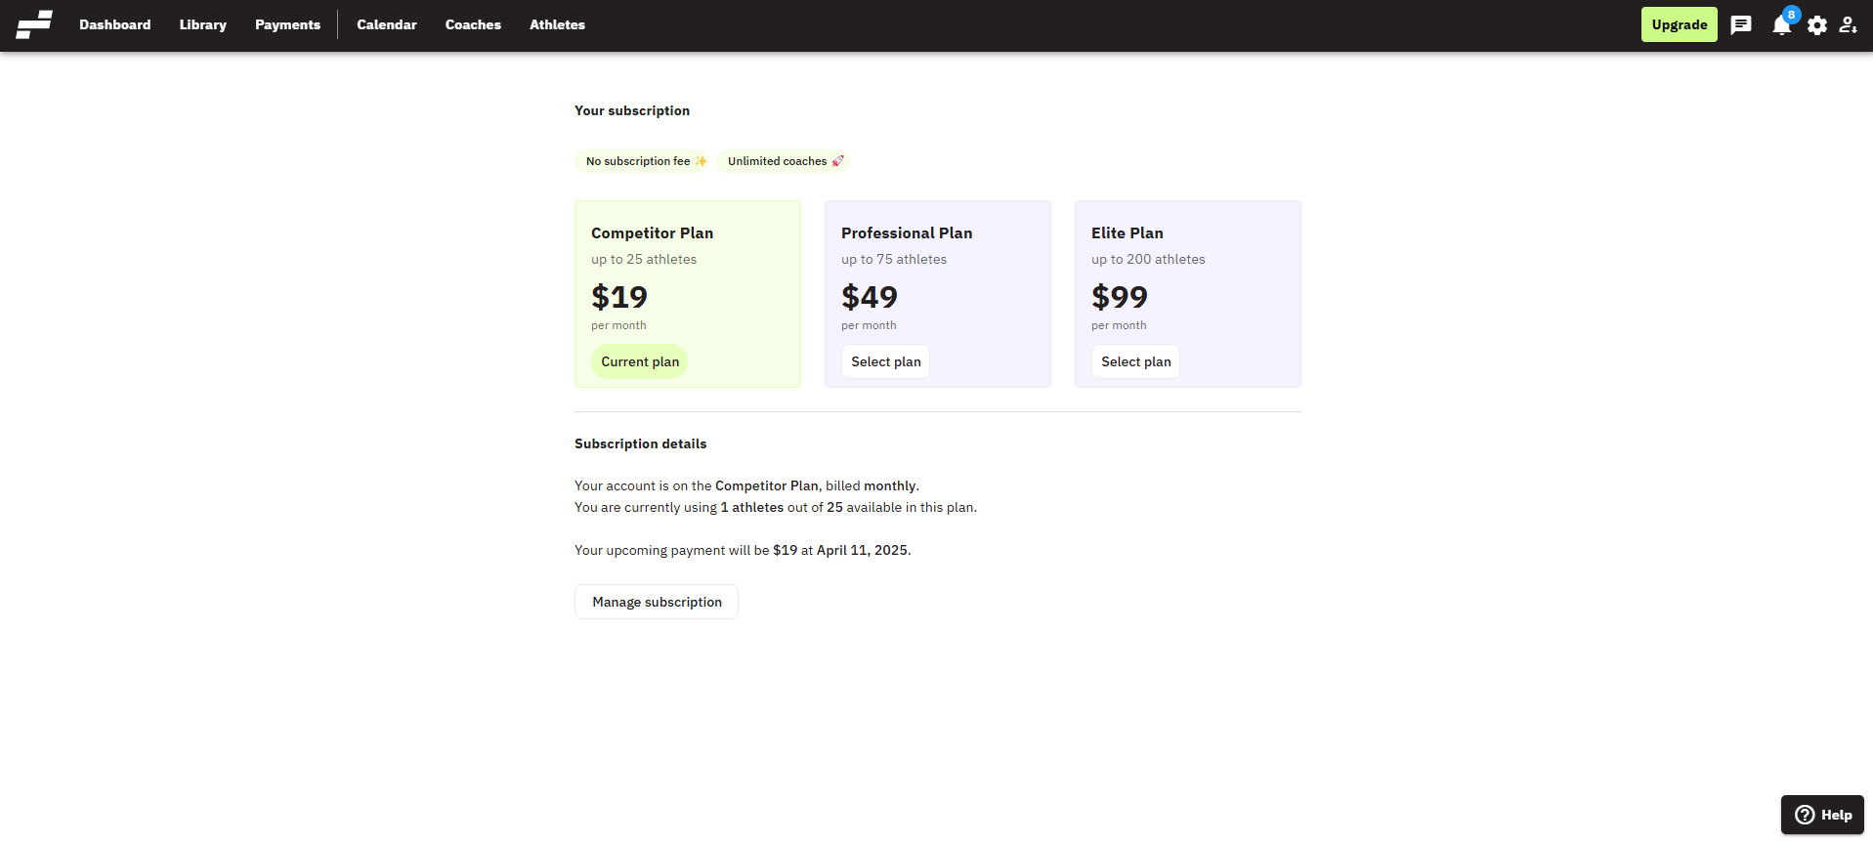This screenshot has height=842, width=1873.
Task: Open the user account icon
Action: [1849, 25]
